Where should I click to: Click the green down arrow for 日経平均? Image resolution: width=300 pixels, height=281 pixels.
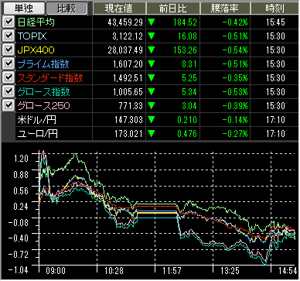[x=152, y=22]
